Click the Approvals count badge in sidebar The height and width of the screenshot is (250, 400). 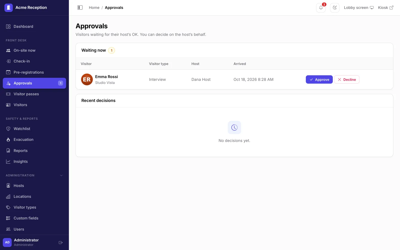click(60, 83)
